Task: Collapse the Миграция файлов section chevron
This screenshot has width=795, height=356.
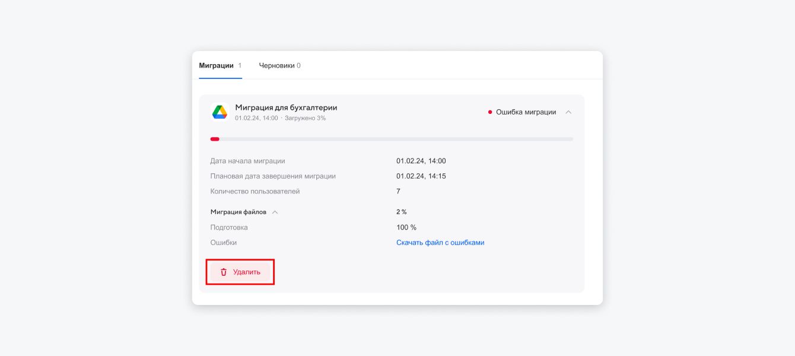Action: [x=275, y=212]
